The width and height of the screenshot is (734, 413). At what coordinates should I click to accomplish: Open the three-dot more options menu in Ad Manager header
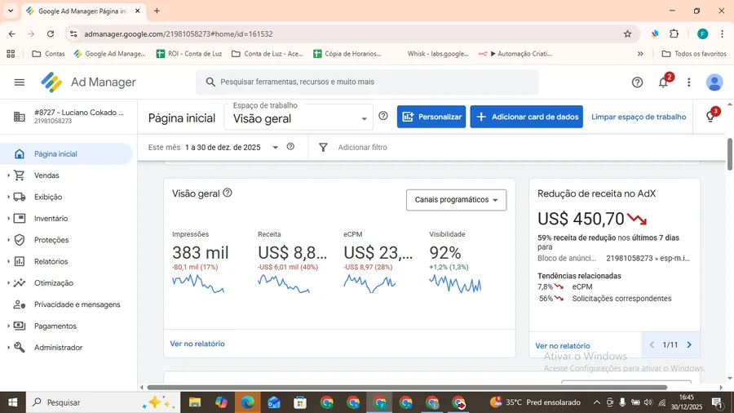coord(688,82)
